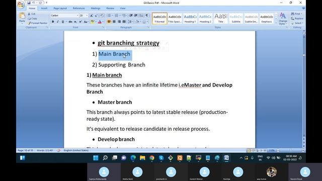Toggle underline formatting

63,22
